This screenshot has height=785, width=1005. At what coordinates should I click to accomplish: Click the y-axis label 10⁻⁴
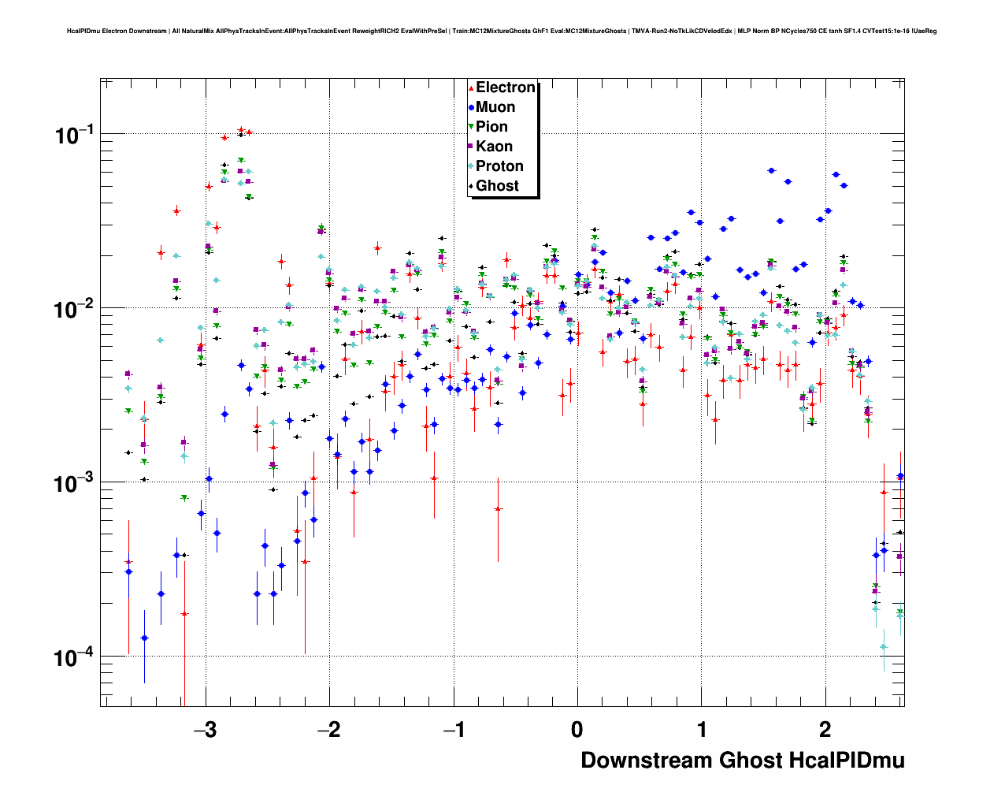[74, 657]
